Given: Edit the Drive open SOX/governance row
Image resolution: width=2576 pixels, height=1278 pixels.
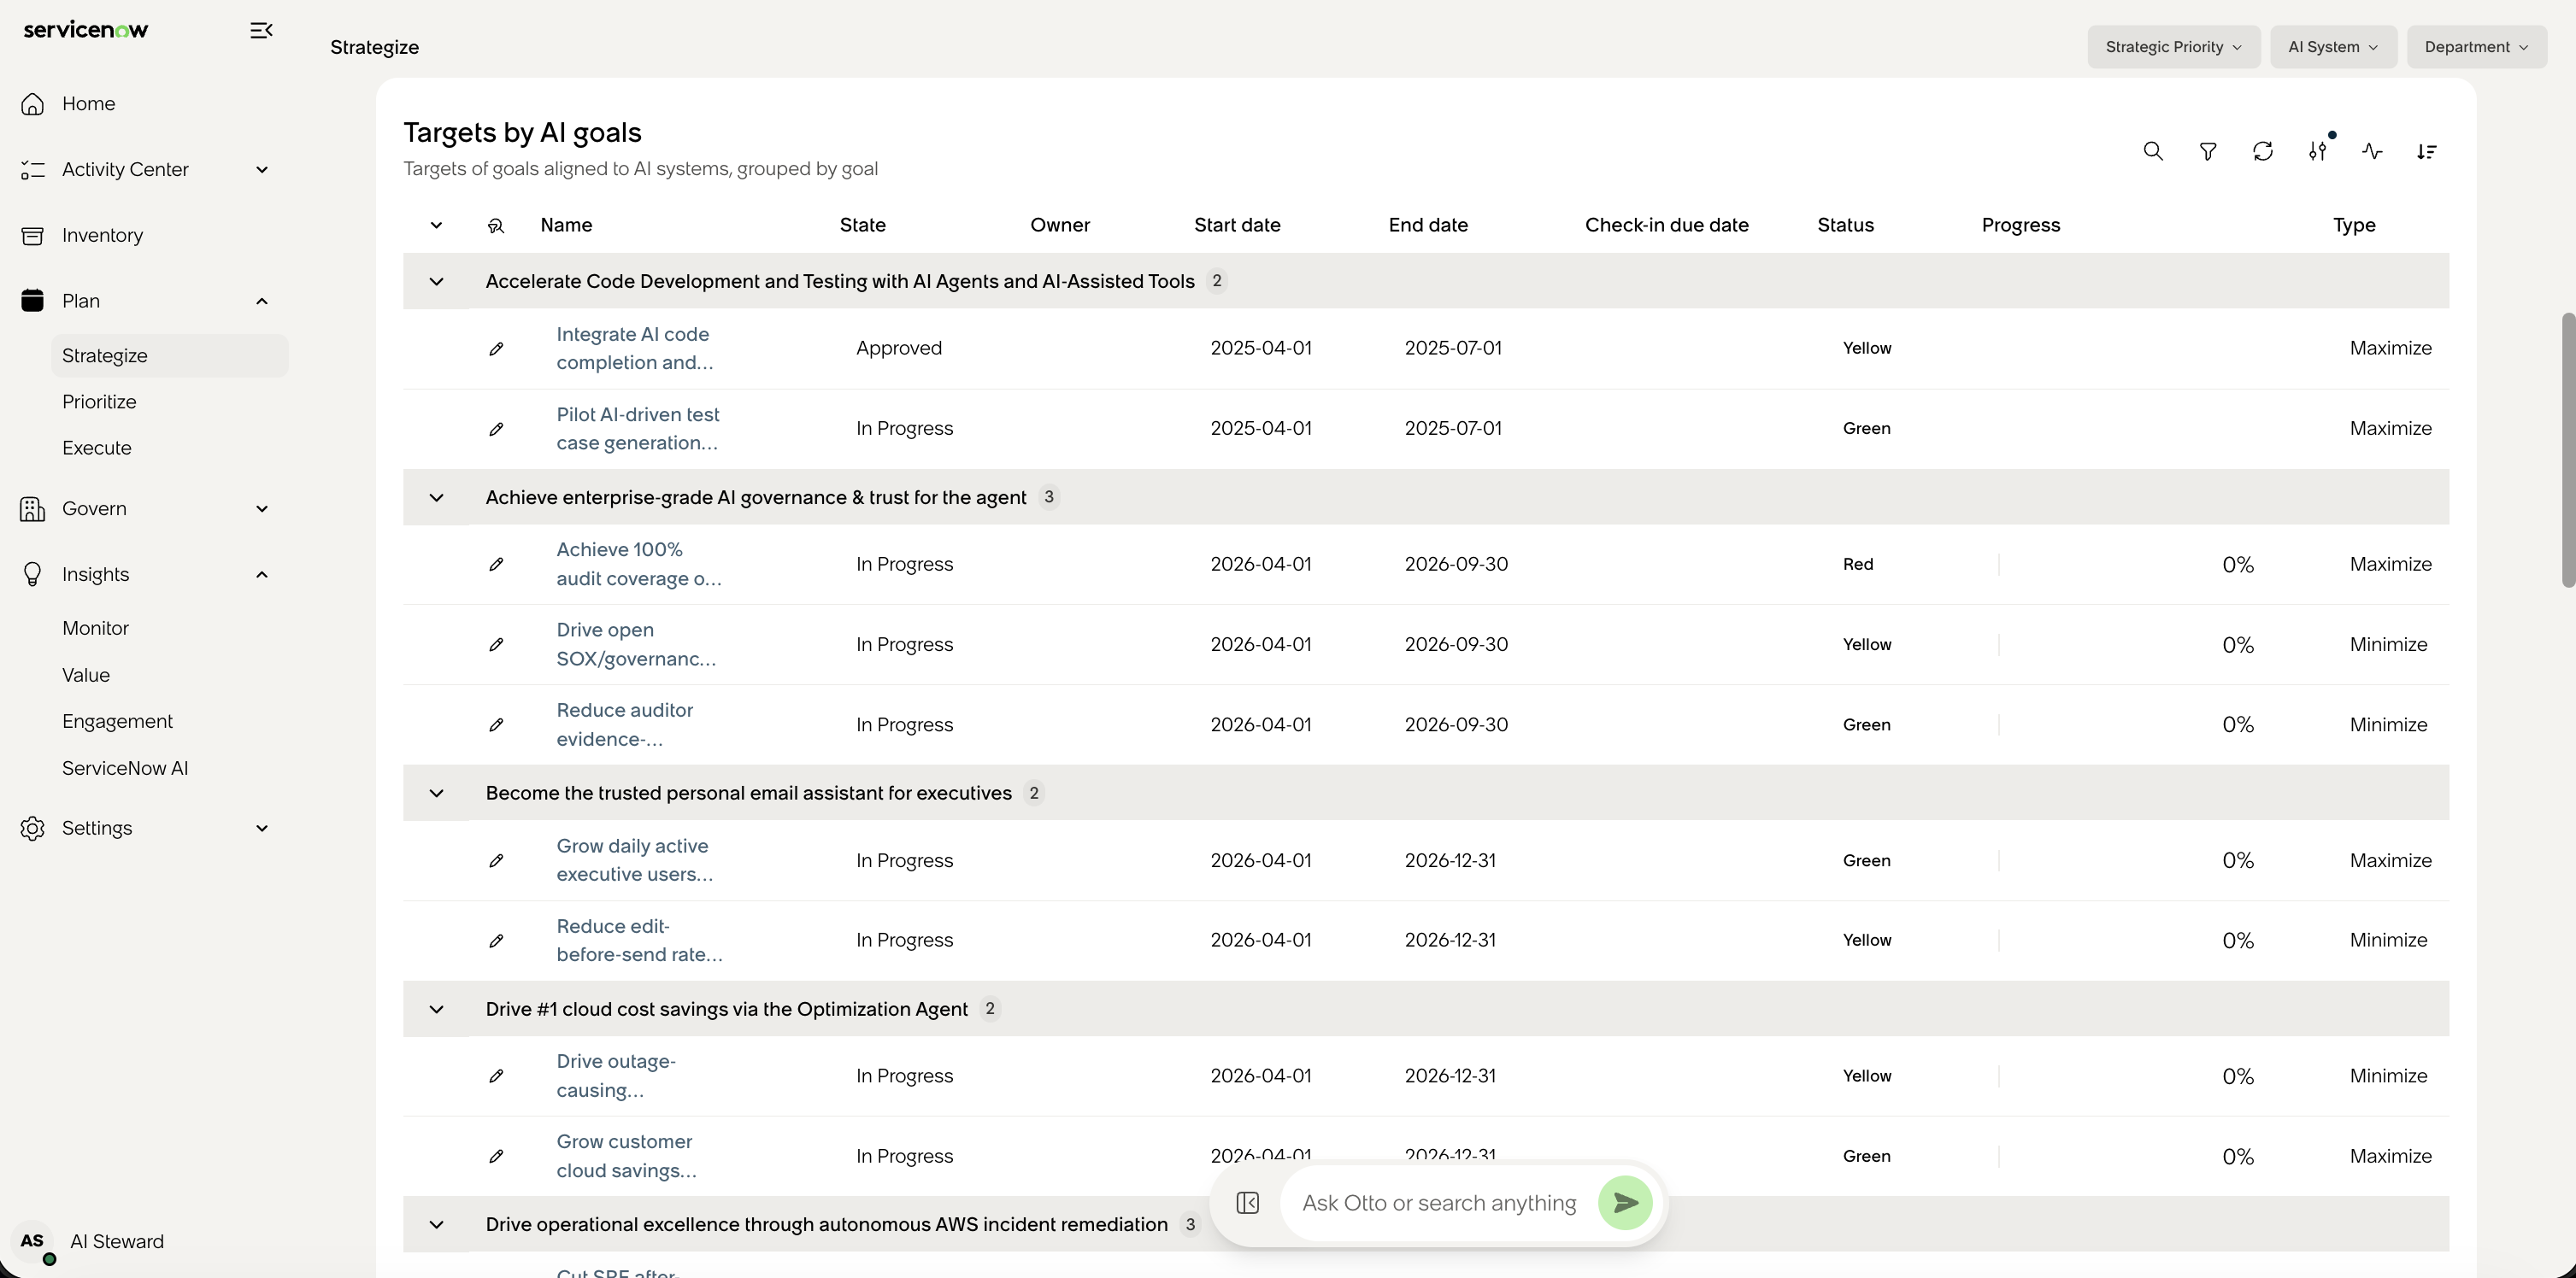Looking at the screenshot, I should [x=496, y=644].
